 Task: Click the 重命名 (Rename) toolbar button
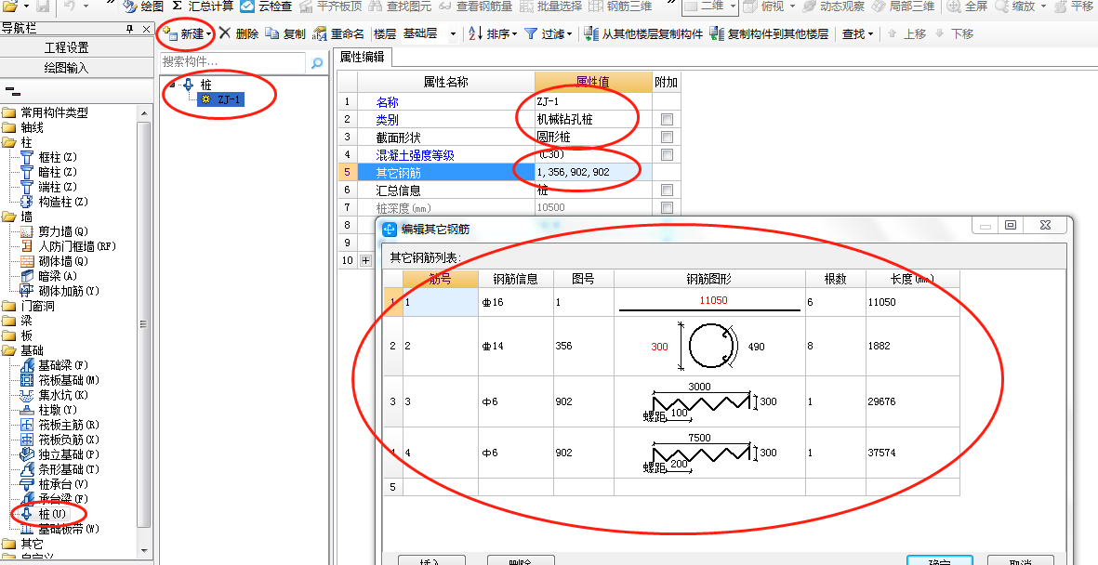(x=339, y=33)
